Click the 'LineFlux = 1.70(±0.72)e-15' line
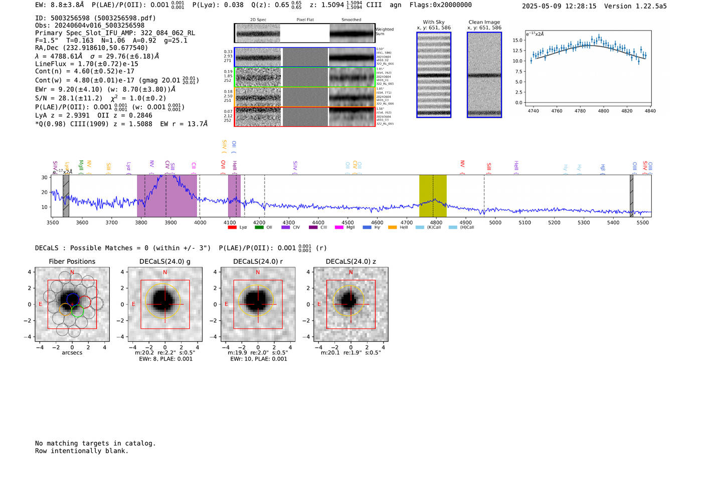 click(x=86, y=64)
